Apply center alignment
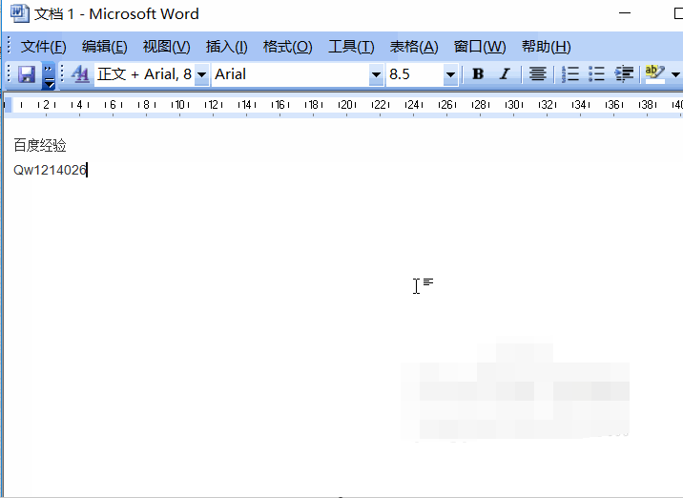Viewport: 683px width, 498px height. pos(537,74)
